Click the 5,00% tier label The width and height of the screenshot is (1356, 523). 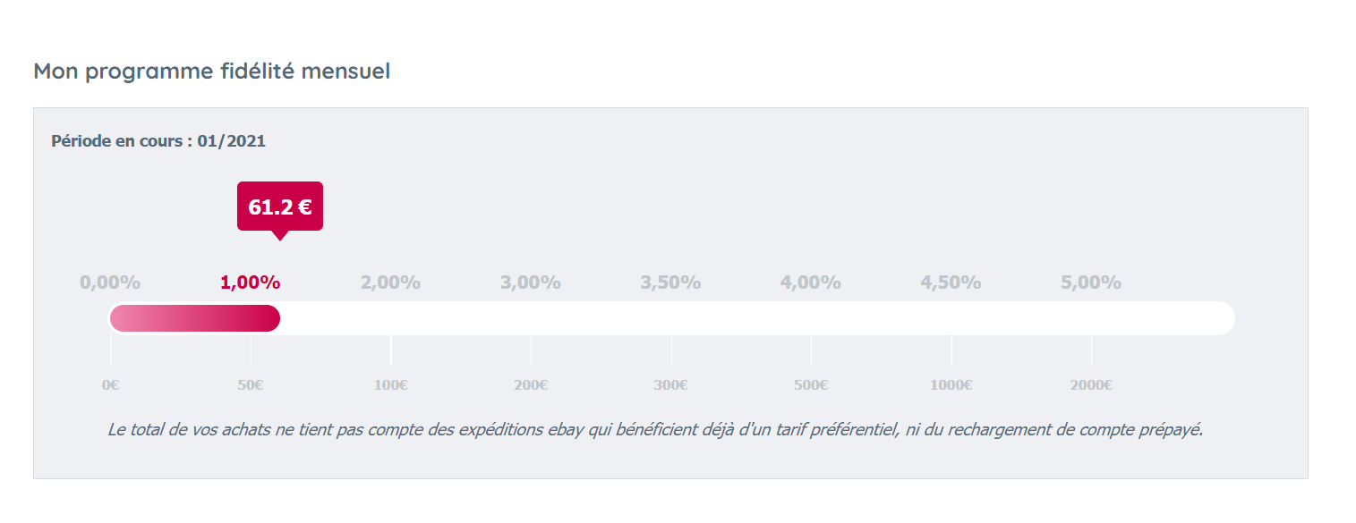pyautogui.click(x=1091, y=283)
